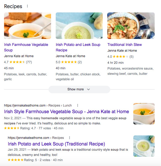The height and width of the screenshot is (166, 161).
Task: Click the 4.7 star rating on first card
Action: (18, 62)
